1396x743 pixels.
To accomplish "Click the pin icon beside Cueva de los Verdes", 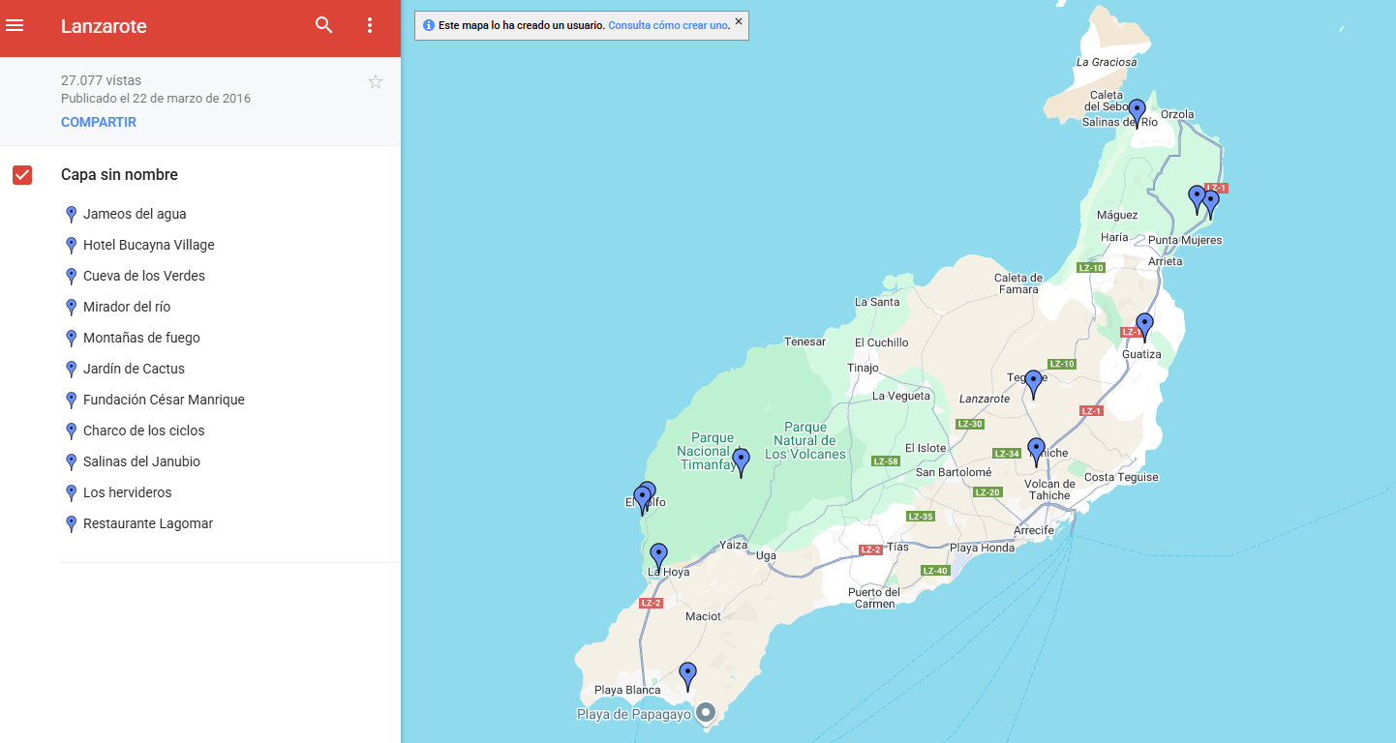I will click(x=71, y=276).
